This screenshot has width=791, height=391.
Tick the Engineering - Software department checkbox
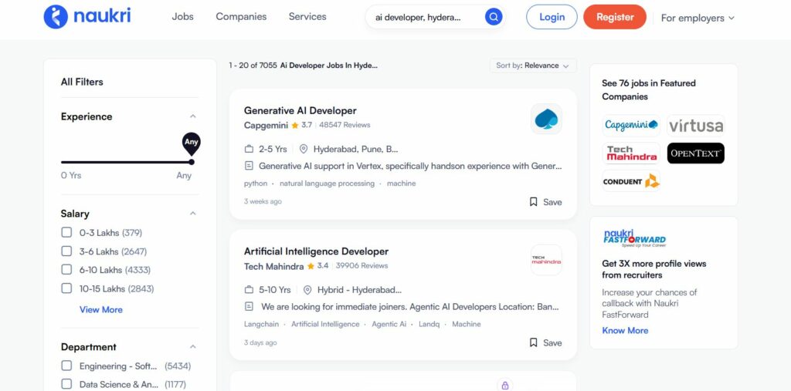[66, 366]
